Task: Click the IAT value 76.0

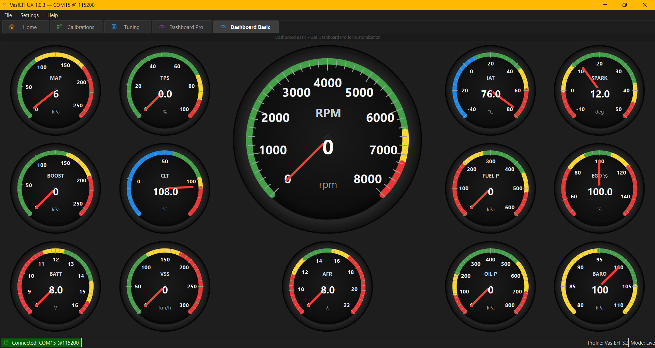Action: pos(490,94)
